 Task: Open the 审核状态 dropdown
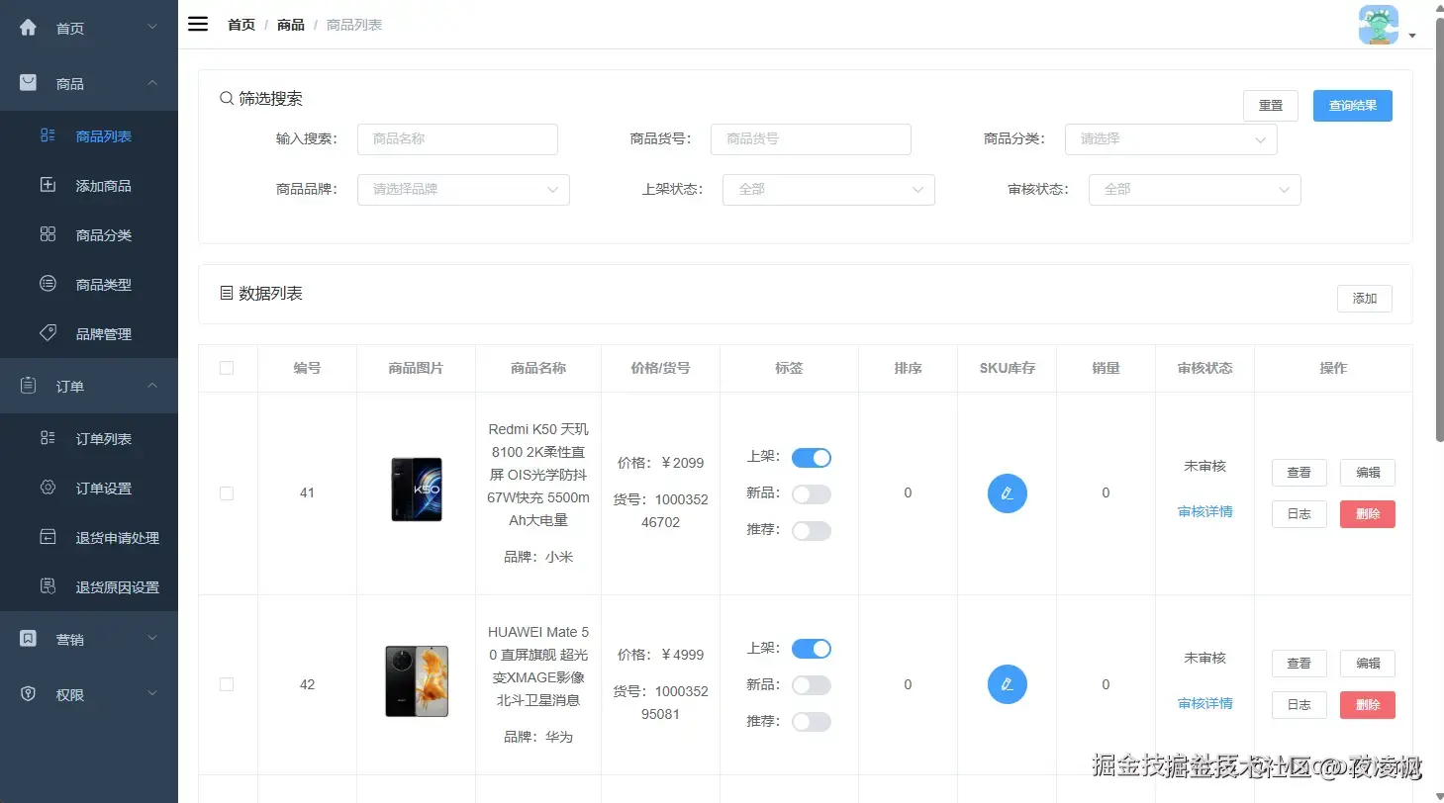[1195, 189]
